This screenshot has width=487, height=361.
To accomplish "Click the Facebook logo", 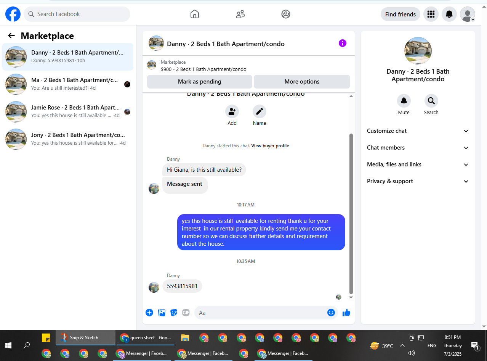I will 13,14.
